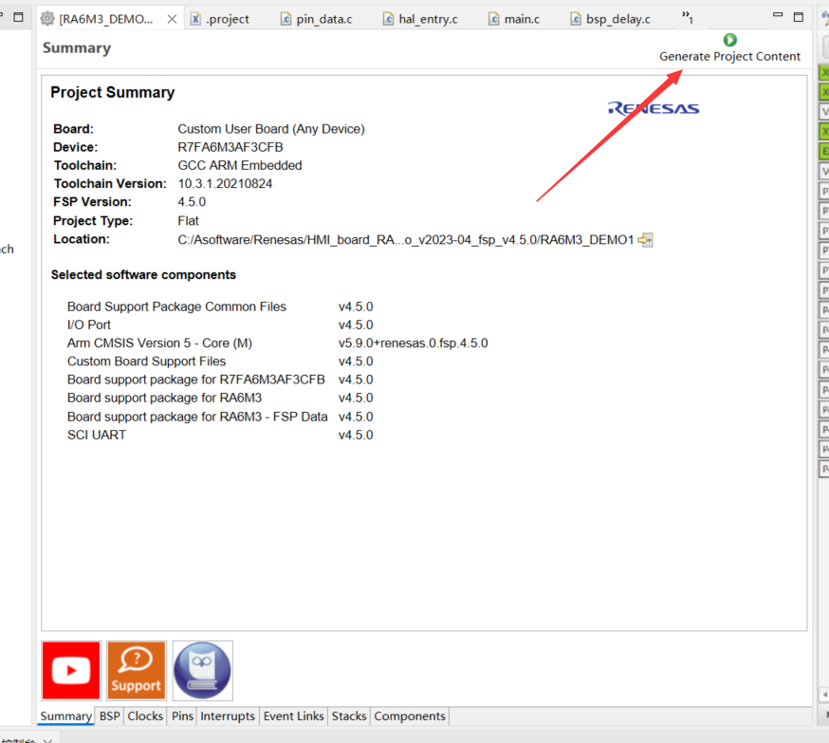Maximize the editor area

(x=799, y=17)
